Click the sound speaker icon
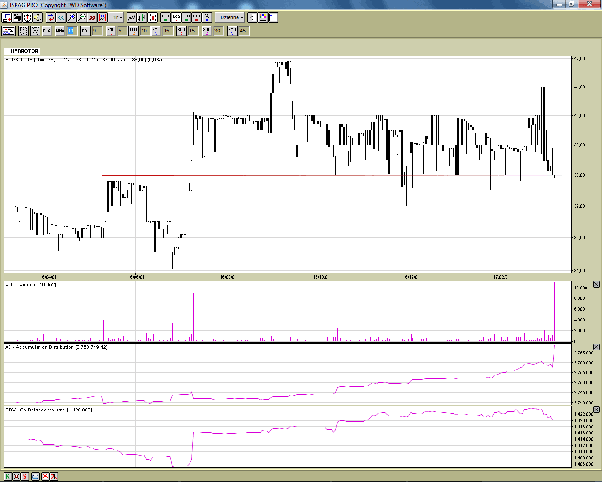Viewport: 602px width, 482px height. (38, 17)
